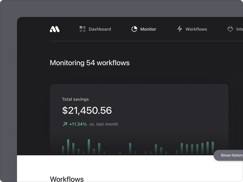Click the Workflows section heading

(67, 179)
